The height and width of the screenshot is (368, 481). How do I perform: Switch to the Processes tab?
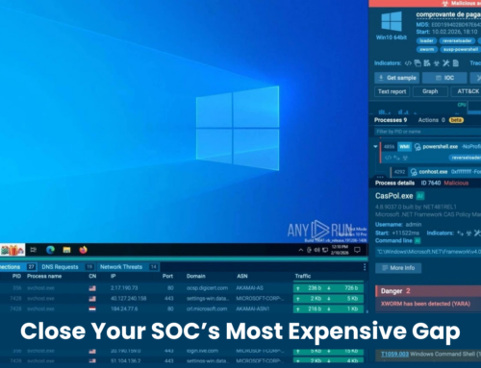(391, 120)
